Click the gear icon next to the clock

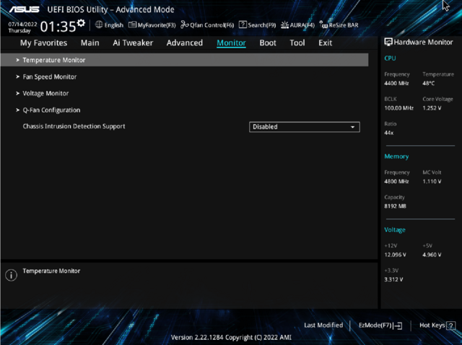tap(81, 24)
